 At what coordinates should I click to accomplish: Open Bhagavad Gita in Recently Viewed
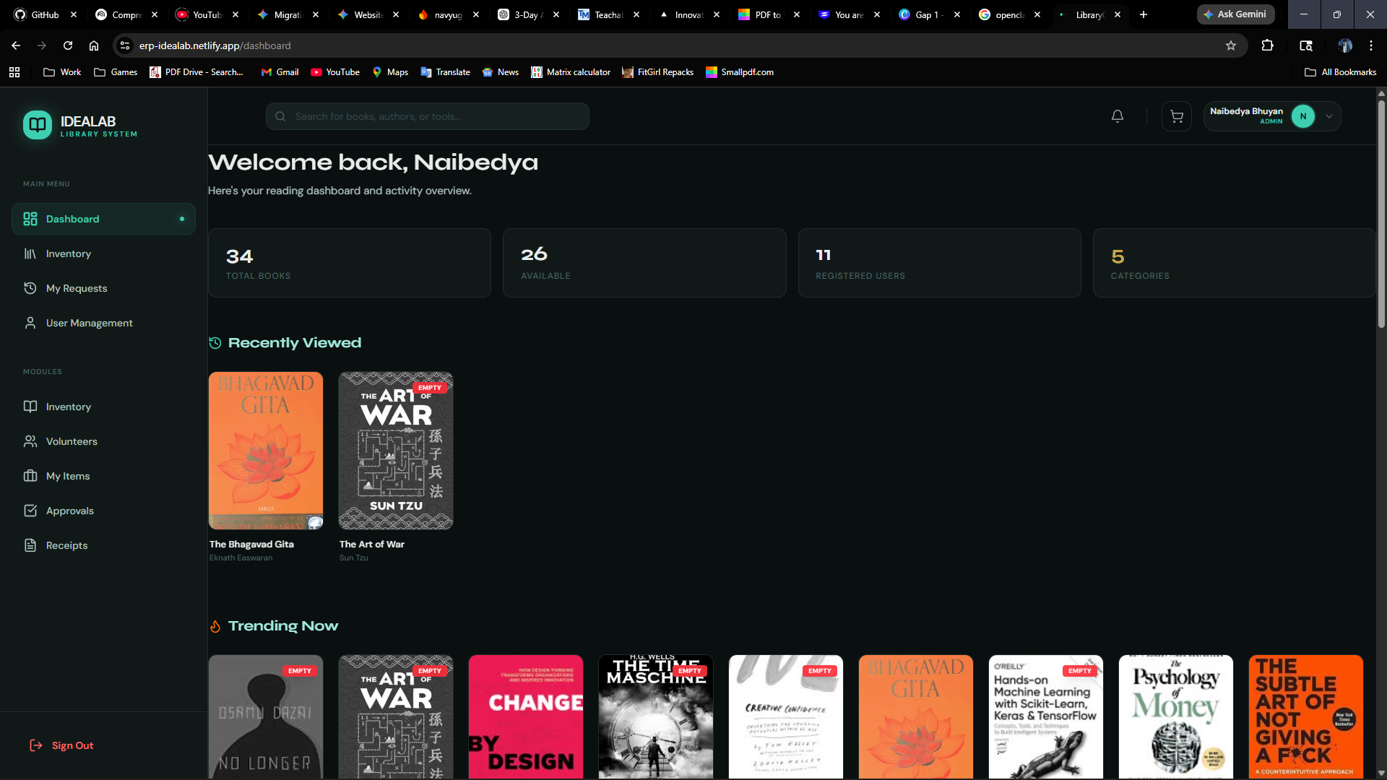point(266,451)
